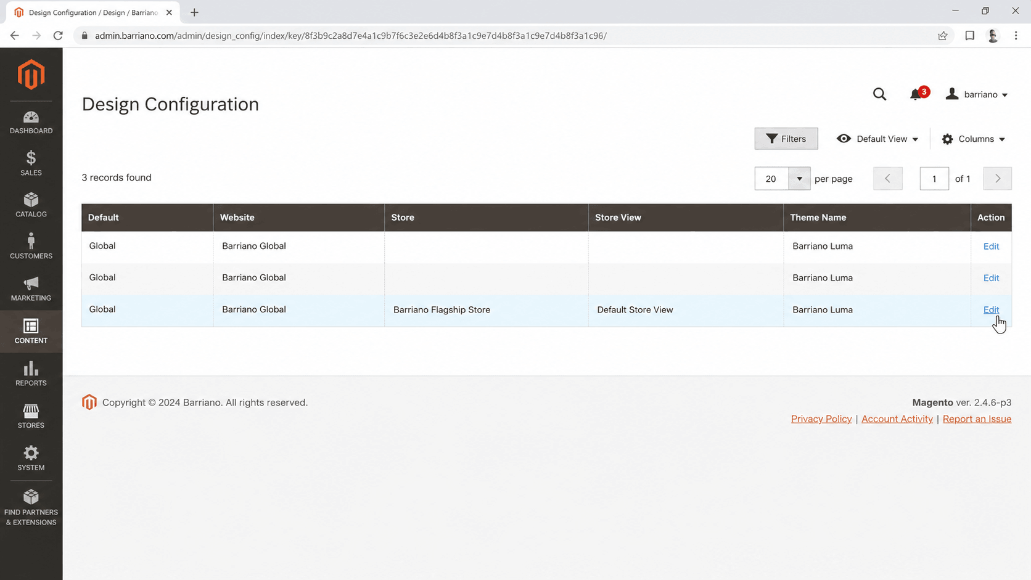
Task: Open Find Partners & Extensions
Action: tap(31, 508)
